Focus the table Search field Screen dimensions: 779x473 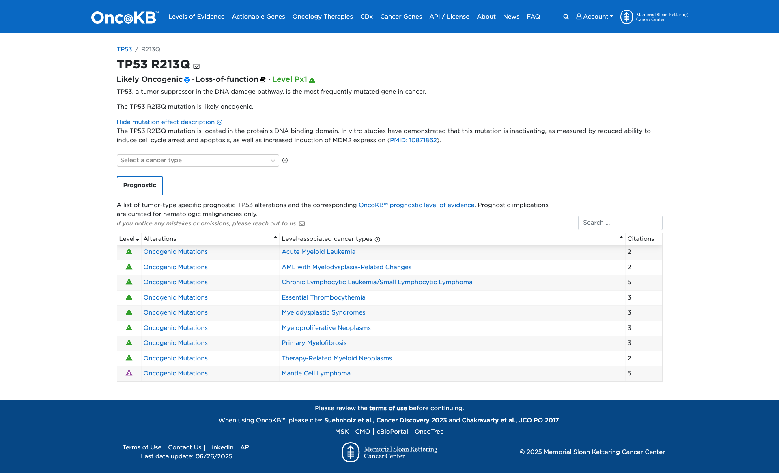point(620,223)
